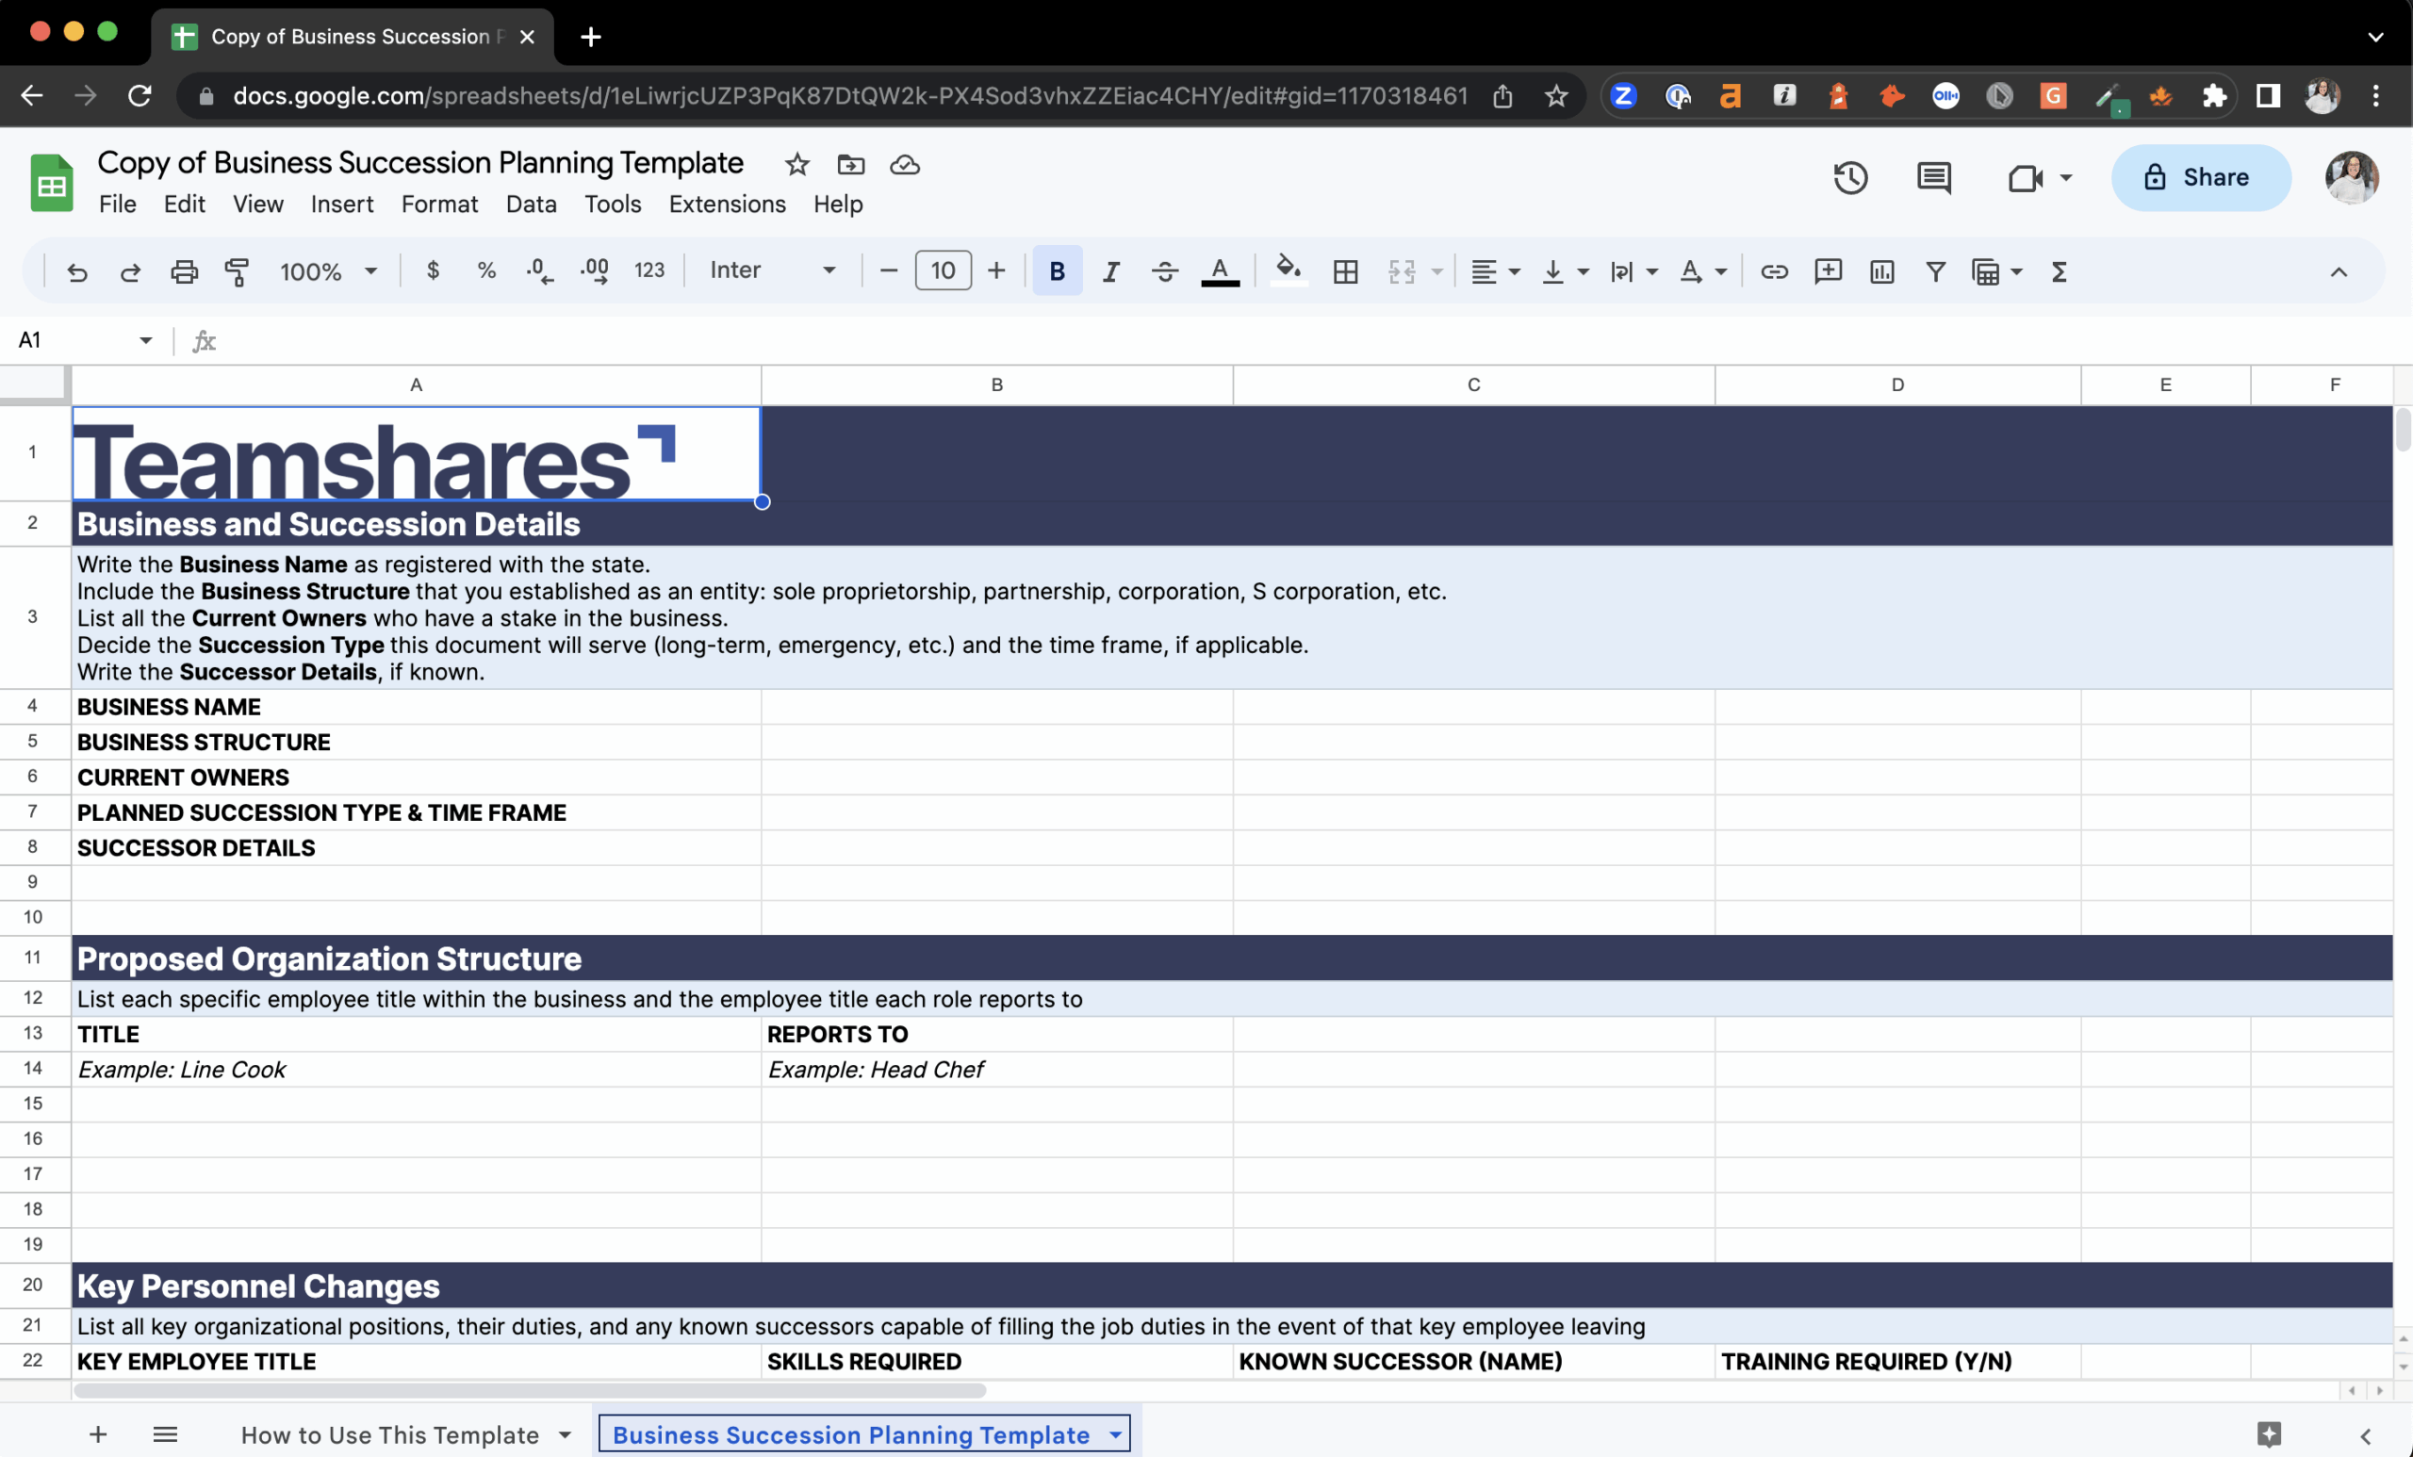Click the Share button
The image size is (2413, 1457).
coord(2201,177)
